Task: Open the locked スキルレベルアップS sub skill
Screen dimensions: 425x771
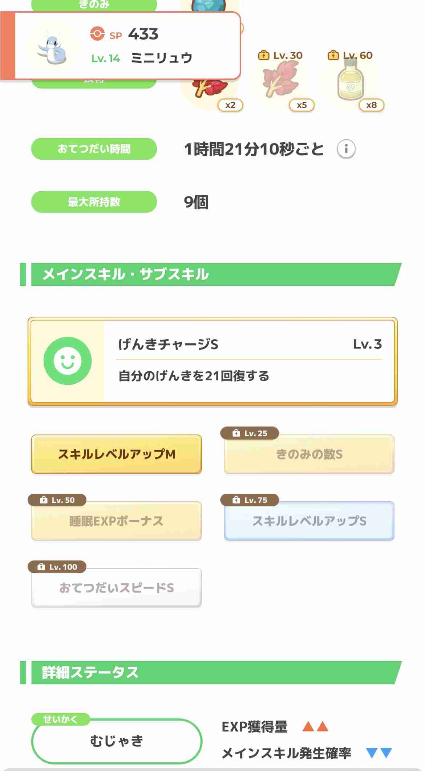Action: [x=309, y=521]
